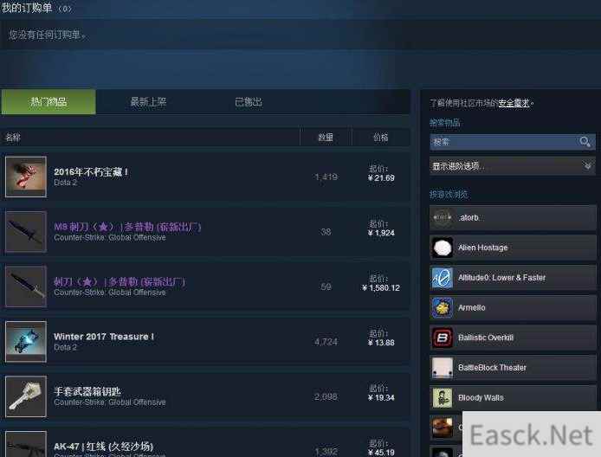Click the .atorb game icon

pos(443,217)
